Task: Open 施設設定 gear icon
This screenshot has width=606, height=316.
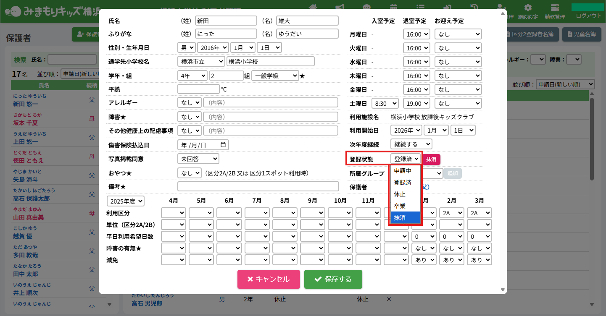Action: [528, 8]
